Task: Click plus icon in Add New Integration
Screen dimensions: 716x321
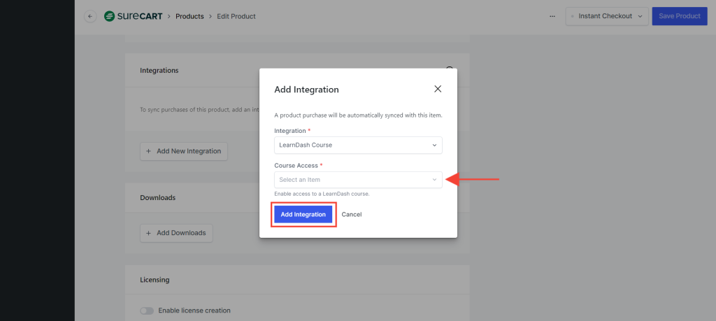Action: coord(148,151)
